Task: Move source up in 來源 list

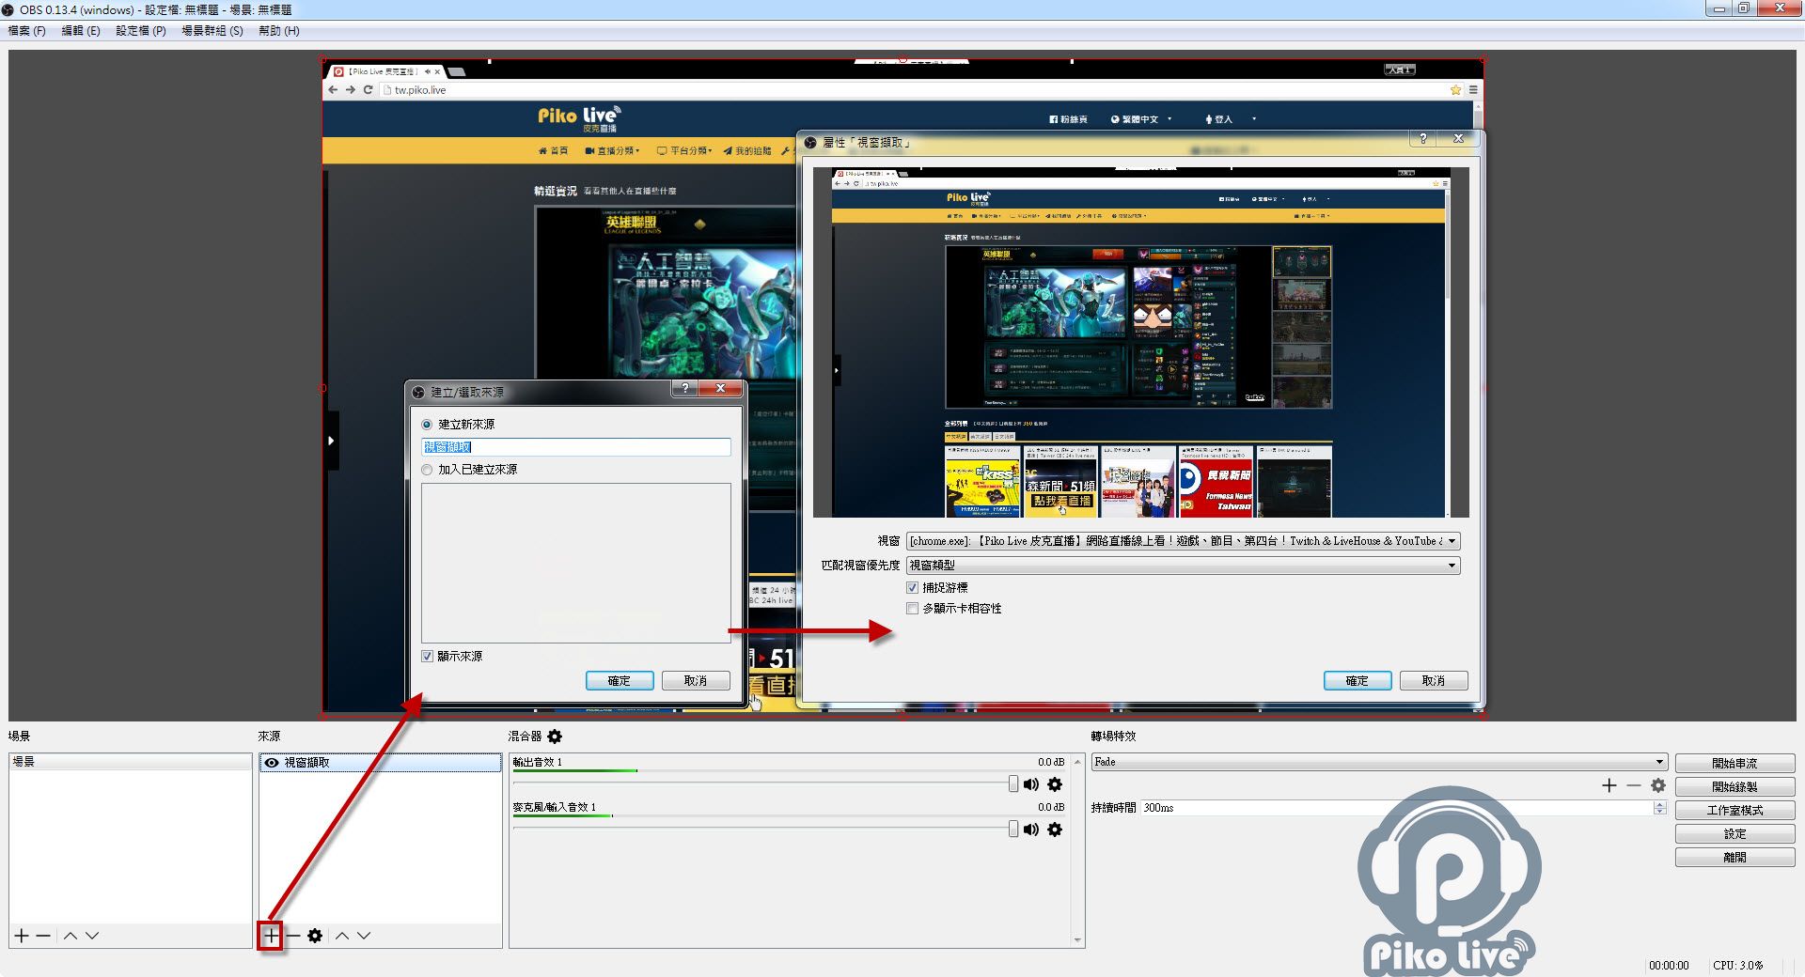Action: pyautogui.click(x=342, y=936)
